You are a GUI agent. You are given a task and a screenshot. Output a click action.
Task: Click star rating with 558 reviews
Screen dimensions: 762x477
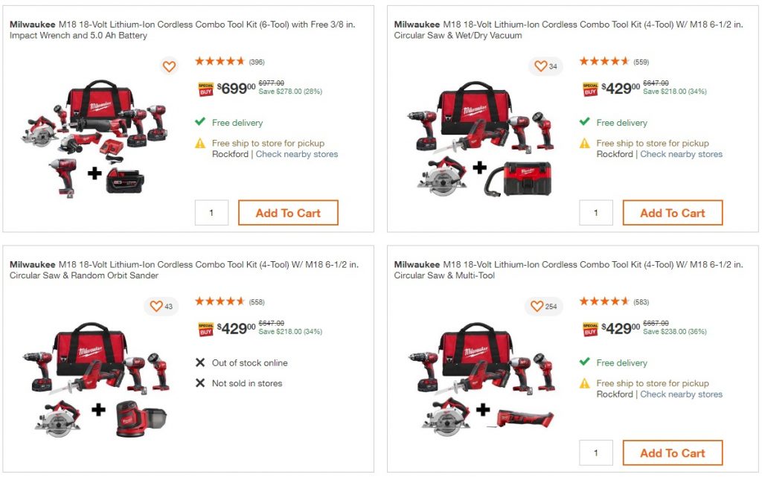pyautogui.click(x=220, y=301)
